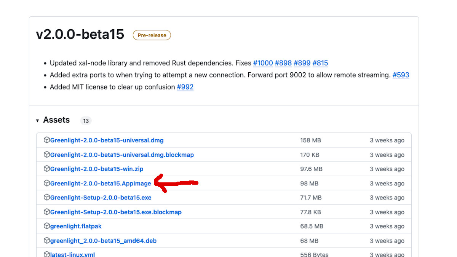The image size is (457, 257).
Task: Click package icon beside beta15-win.zip asset
Action: click(47, 169)
